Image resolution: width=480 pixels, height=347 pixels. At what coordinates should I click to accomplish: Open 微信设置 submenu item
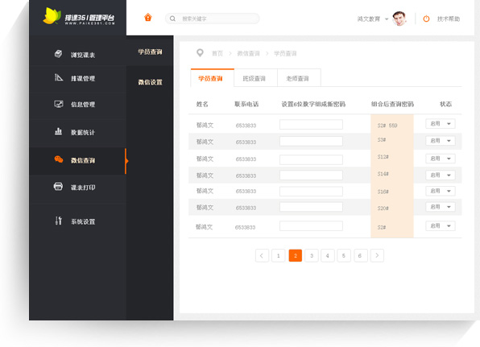[150, 82]
